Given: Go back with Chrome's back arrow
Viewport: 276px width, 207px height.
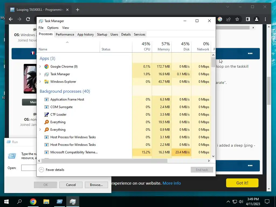Looking at the screenshot, I should point(11,19).
